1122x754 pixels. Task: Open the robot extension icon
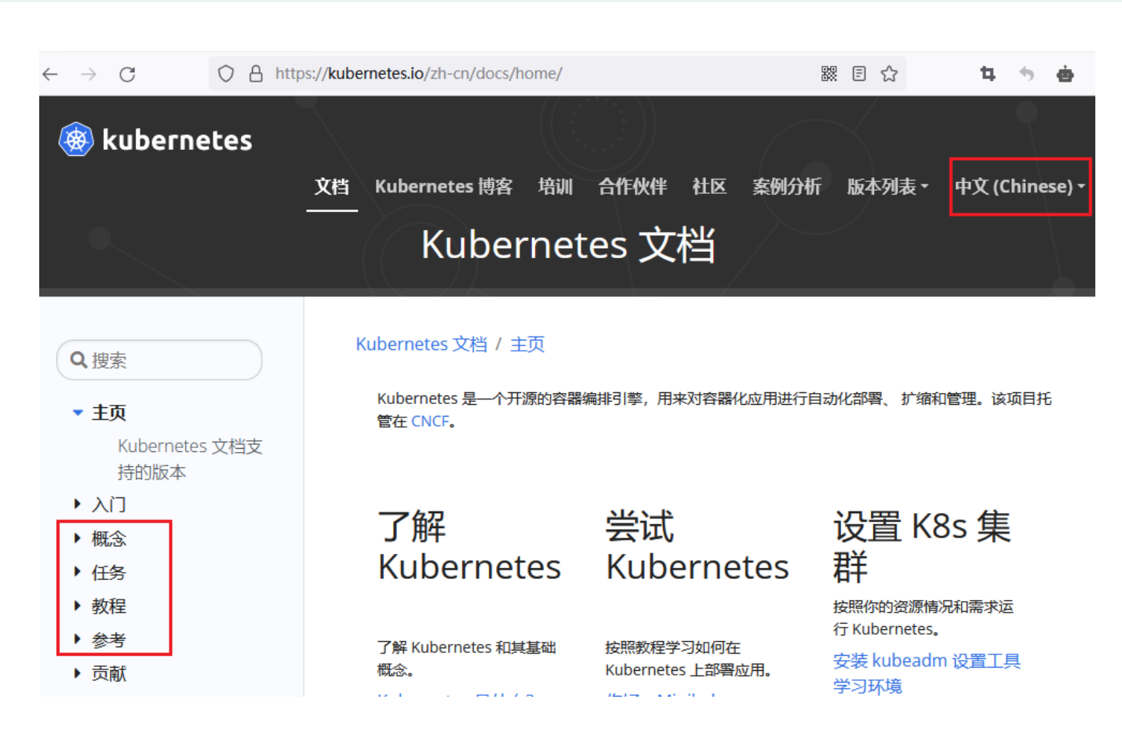pyautogui.click(x=1065, y=74)
